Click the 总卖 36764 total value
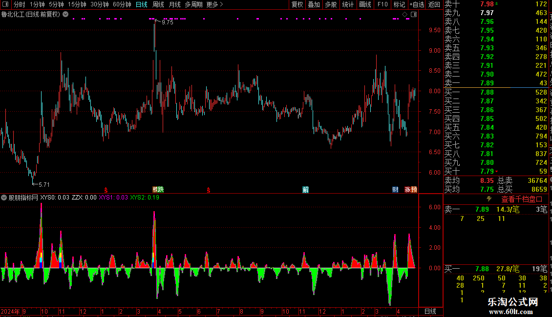552x317 pixels. coord(537,180)
